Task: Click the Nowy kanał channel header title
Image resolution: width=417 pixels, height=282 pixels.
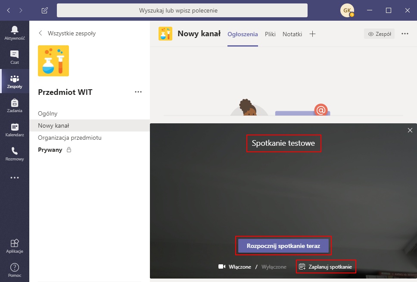Action: point(199,34)
